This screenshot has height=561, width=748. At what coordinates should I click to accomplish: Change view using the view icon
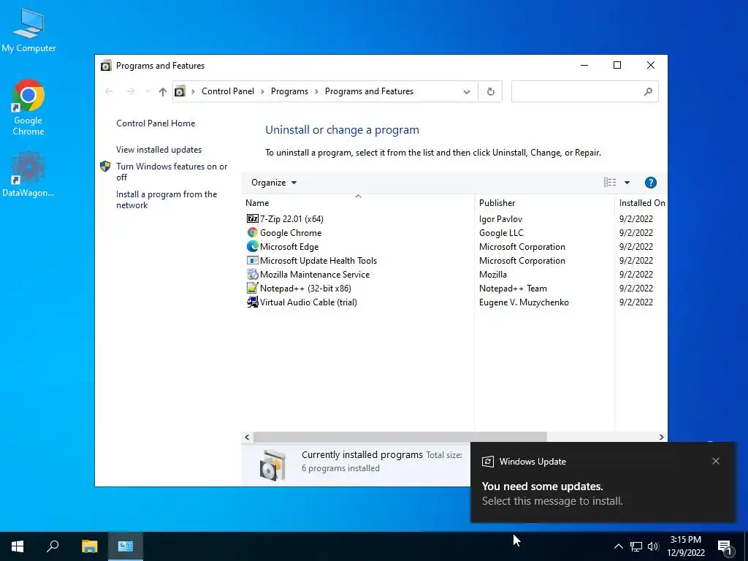(x=610, y=182)
